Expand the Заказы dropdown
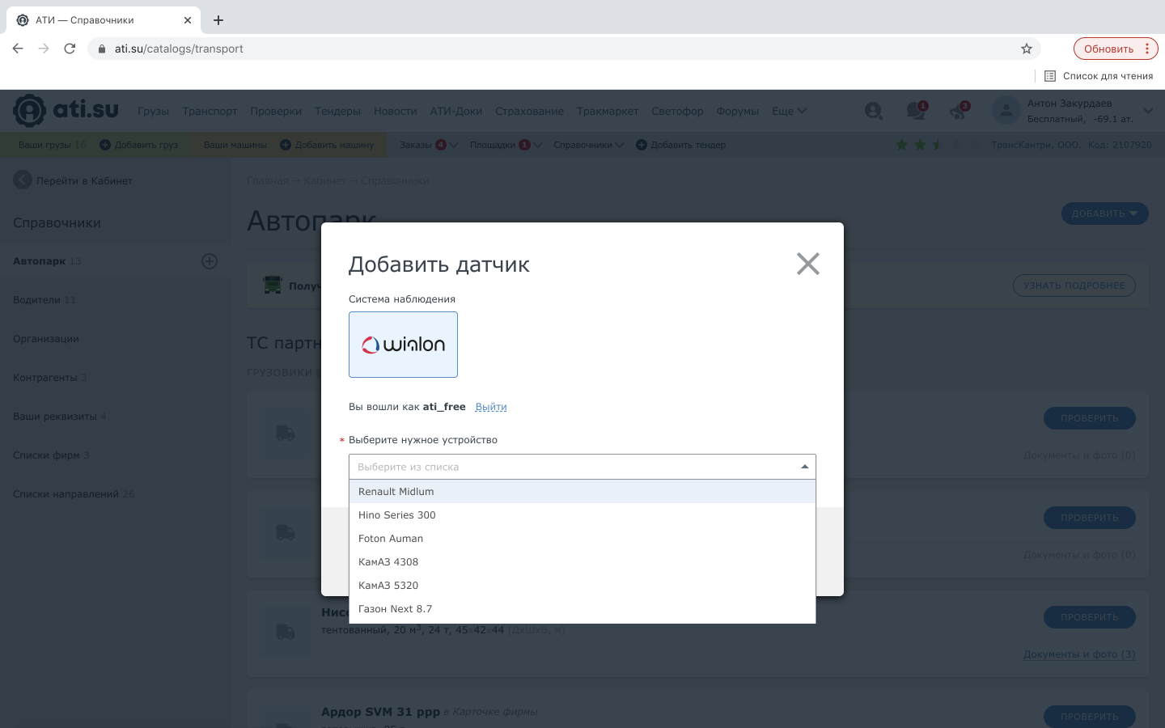This screenshot has height=728, width=1165. click(429, 145)
